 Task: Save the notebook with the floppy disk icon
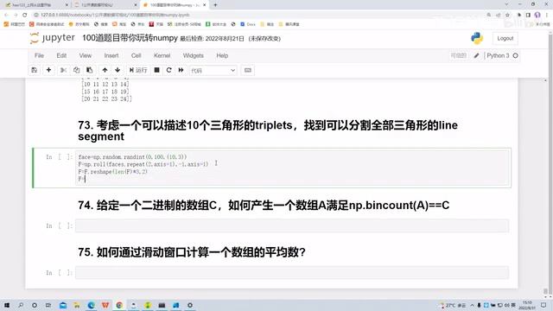click(35, 70)
